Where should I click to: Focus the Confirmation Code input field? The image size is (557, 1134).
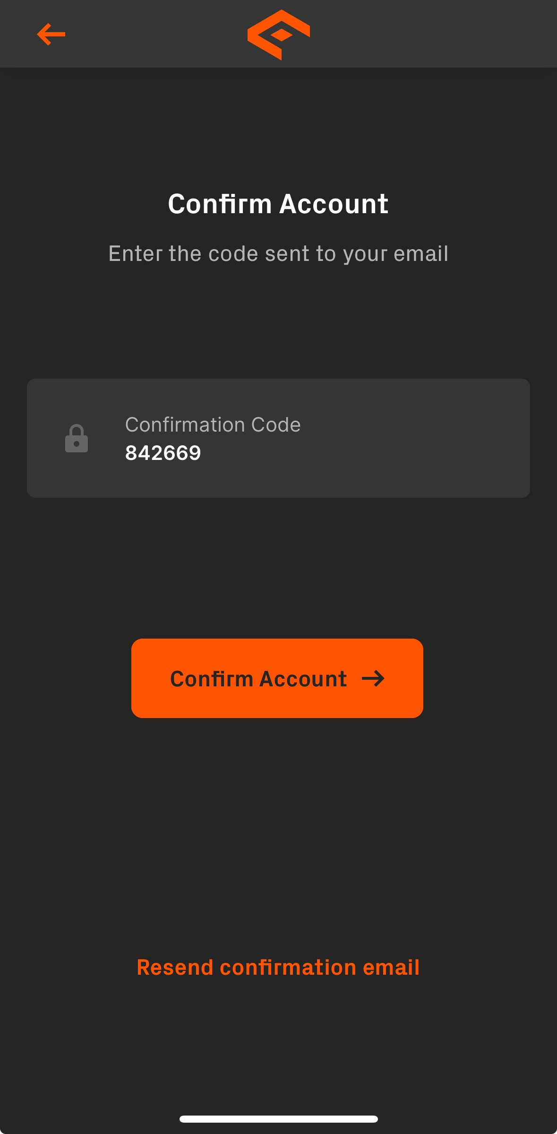(x=278, y=438)
